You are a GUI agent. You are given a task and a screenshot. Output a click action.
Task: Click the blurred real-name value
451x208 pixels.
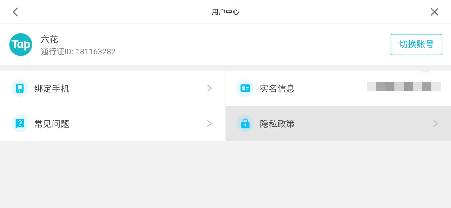click(x=403, y=86)
